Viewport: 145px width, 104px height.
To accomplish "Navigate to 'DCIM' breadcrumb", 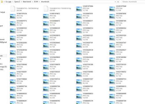I will [36, 2].
